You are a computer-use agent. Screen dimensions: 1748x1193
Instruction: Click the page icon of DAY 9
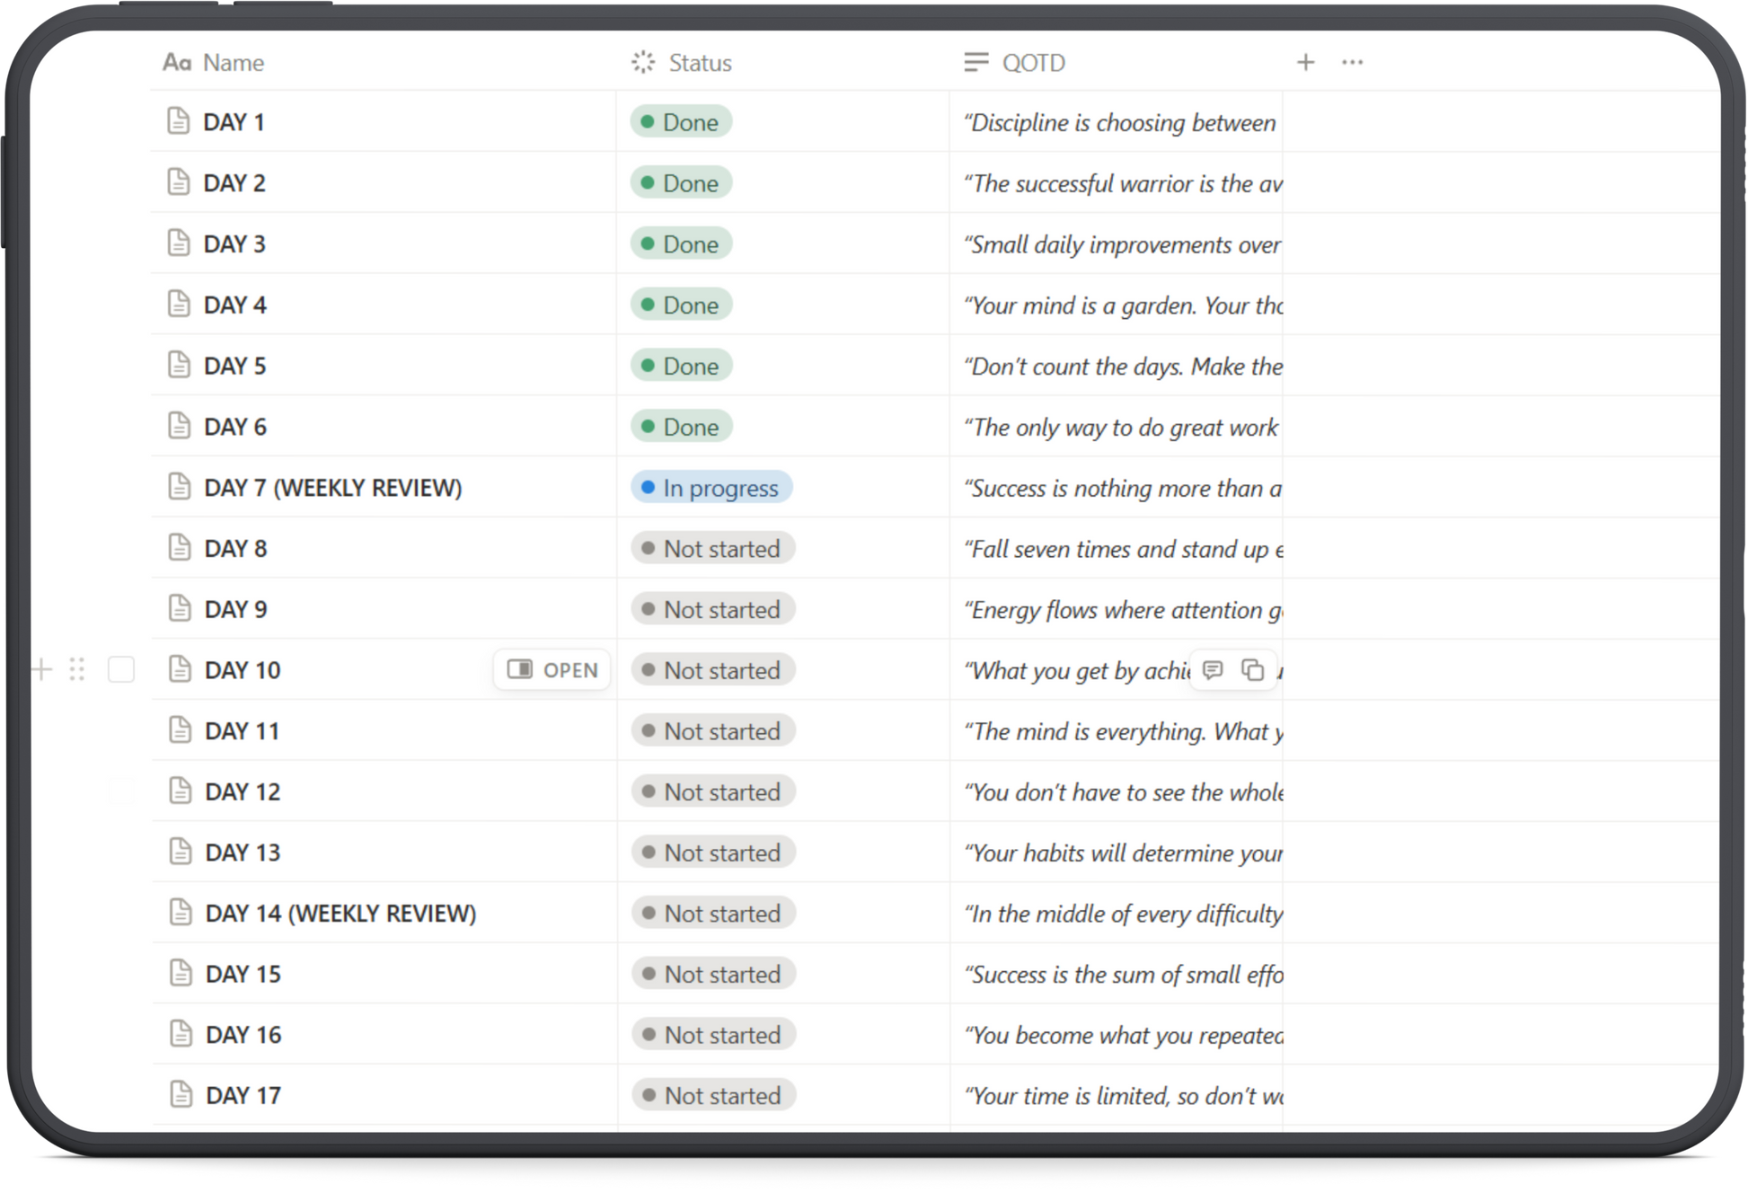pyautogui.click(x=180, y=608)
